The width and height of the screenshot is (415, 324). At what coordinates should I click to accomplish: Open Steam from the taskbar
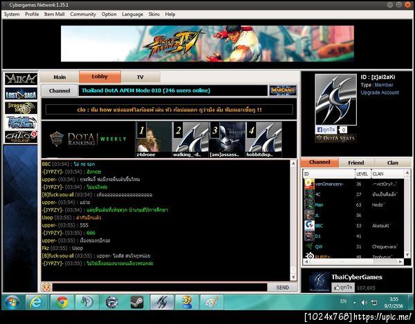(x=137, y=302)
